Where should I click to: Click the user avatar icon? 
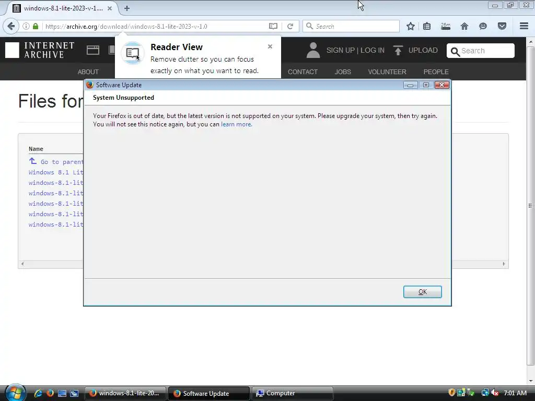coord(313,50)
